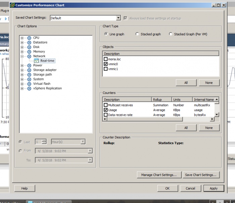The image size is (235, 203).
Task: Click All button under Objects list
Action: coord(186,83)
